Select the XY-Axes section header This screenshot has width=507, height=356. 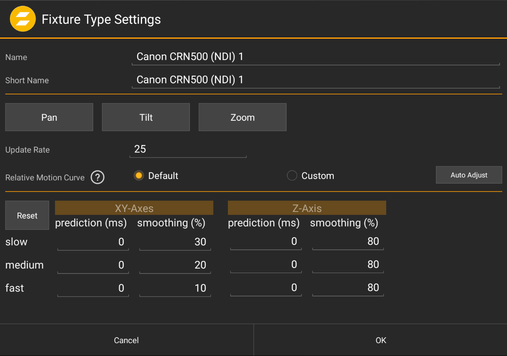coord(134,208)
